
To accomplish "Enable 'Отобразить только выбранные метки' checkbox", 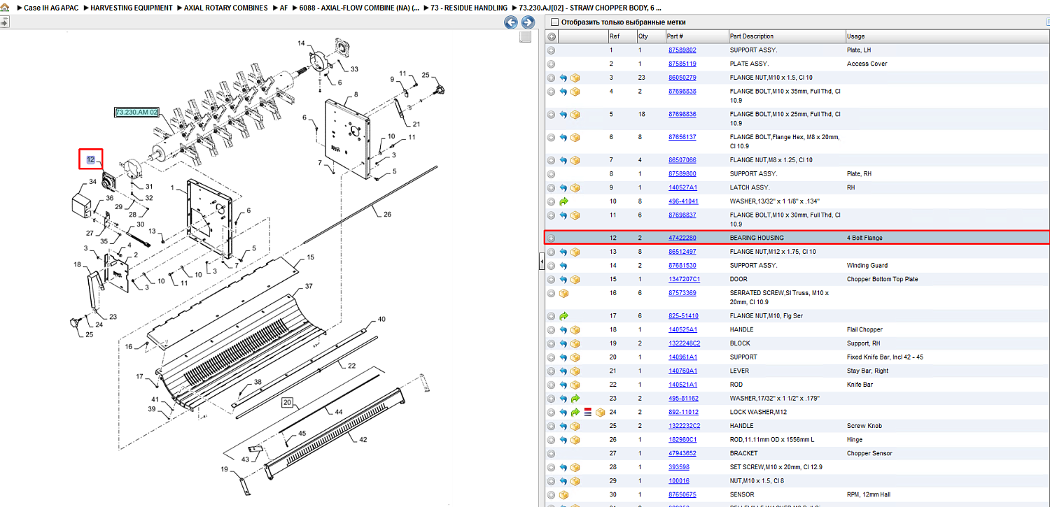I will click(554, 22).
